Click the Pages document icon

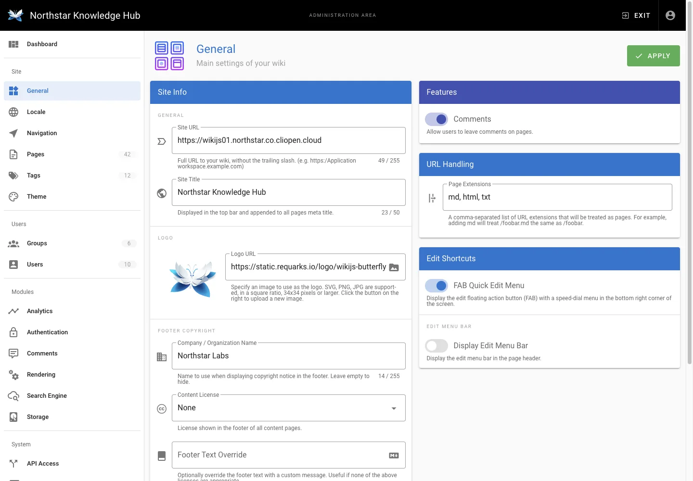click(x=13, y=154)
